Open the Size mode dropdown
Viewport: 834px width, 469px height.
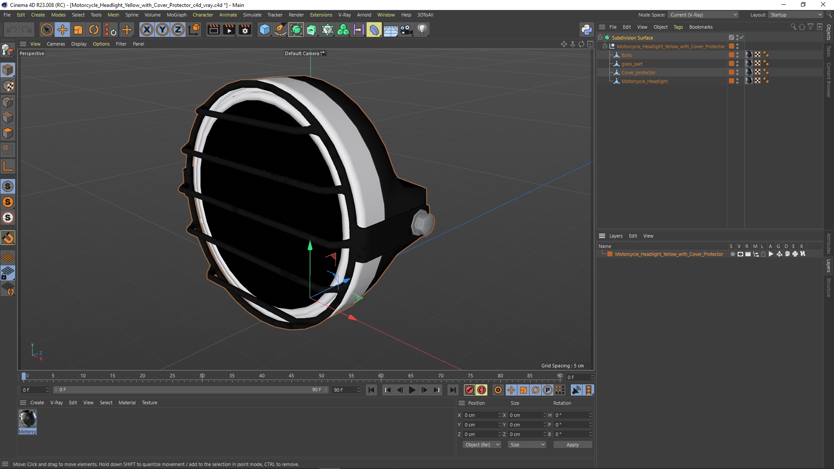(527, 445)
